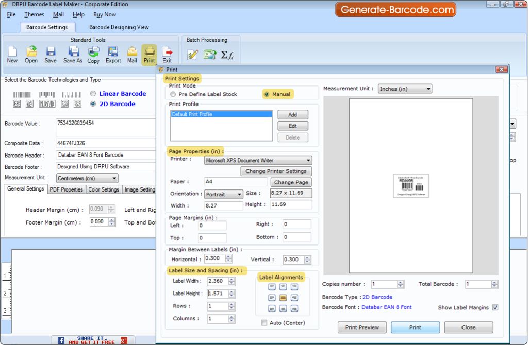
Task: Open the Buy Now menu
Action: (105, 14)
